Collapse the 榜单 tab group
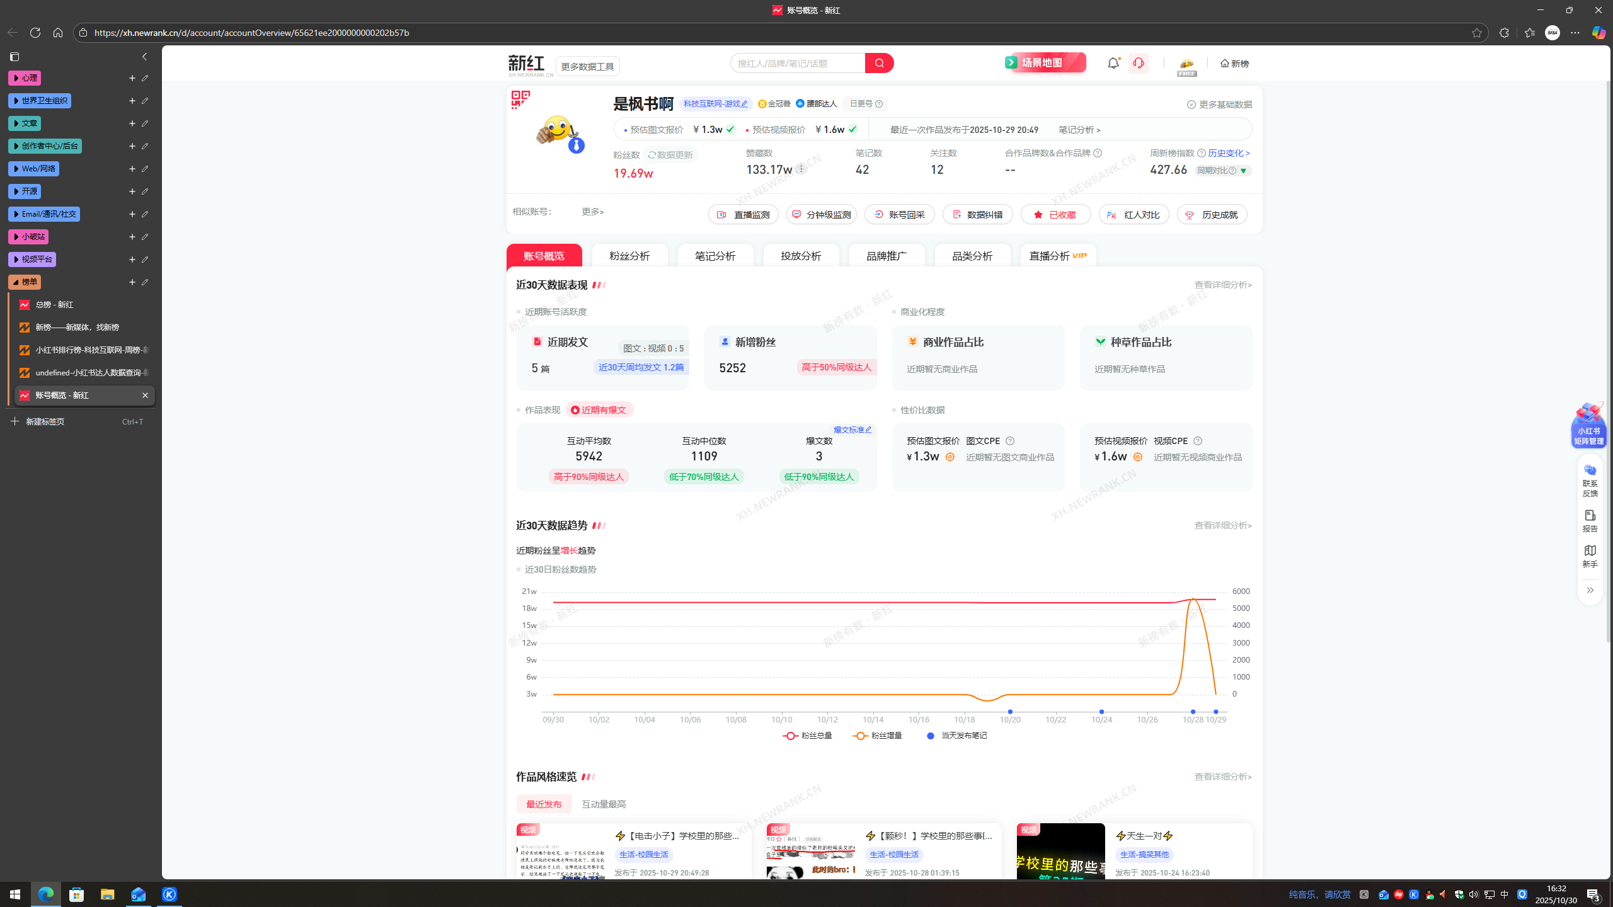This screenshot has width=1613, height=907. (x=25, y=282)
